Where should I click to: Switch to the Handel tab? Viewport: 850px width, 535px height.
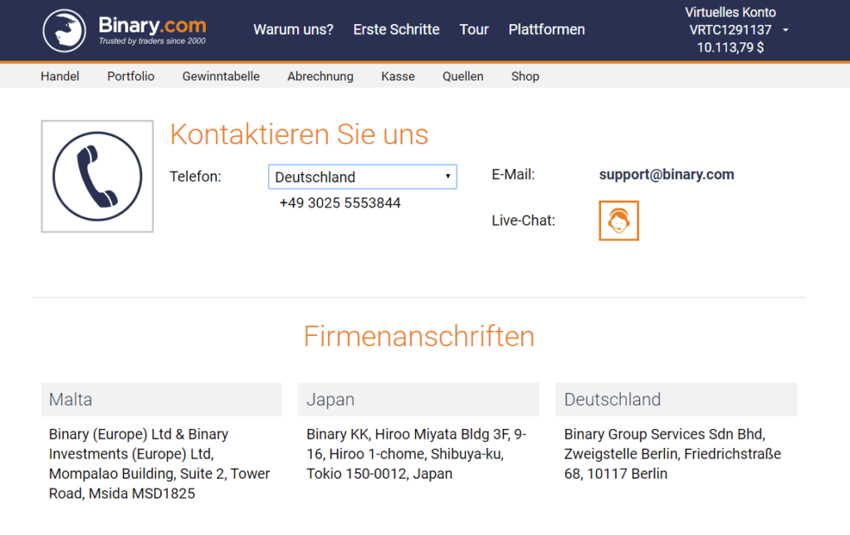coord(60,76)
